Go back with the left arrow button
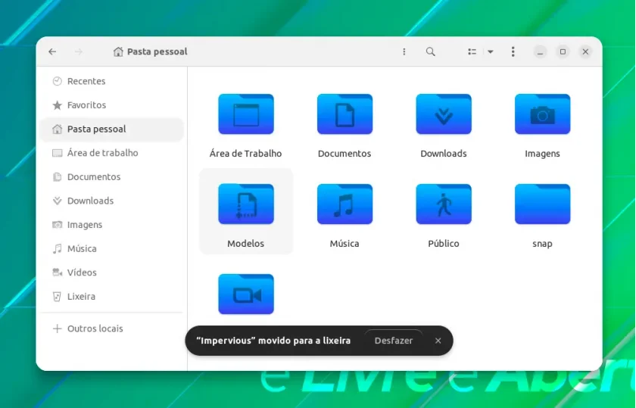 tap(52, 51)
